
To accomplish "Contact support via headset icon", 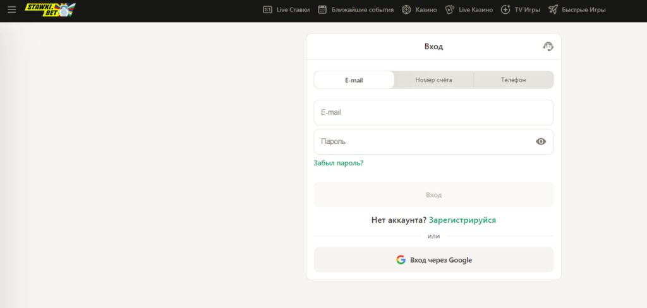I will click(548, 46).
